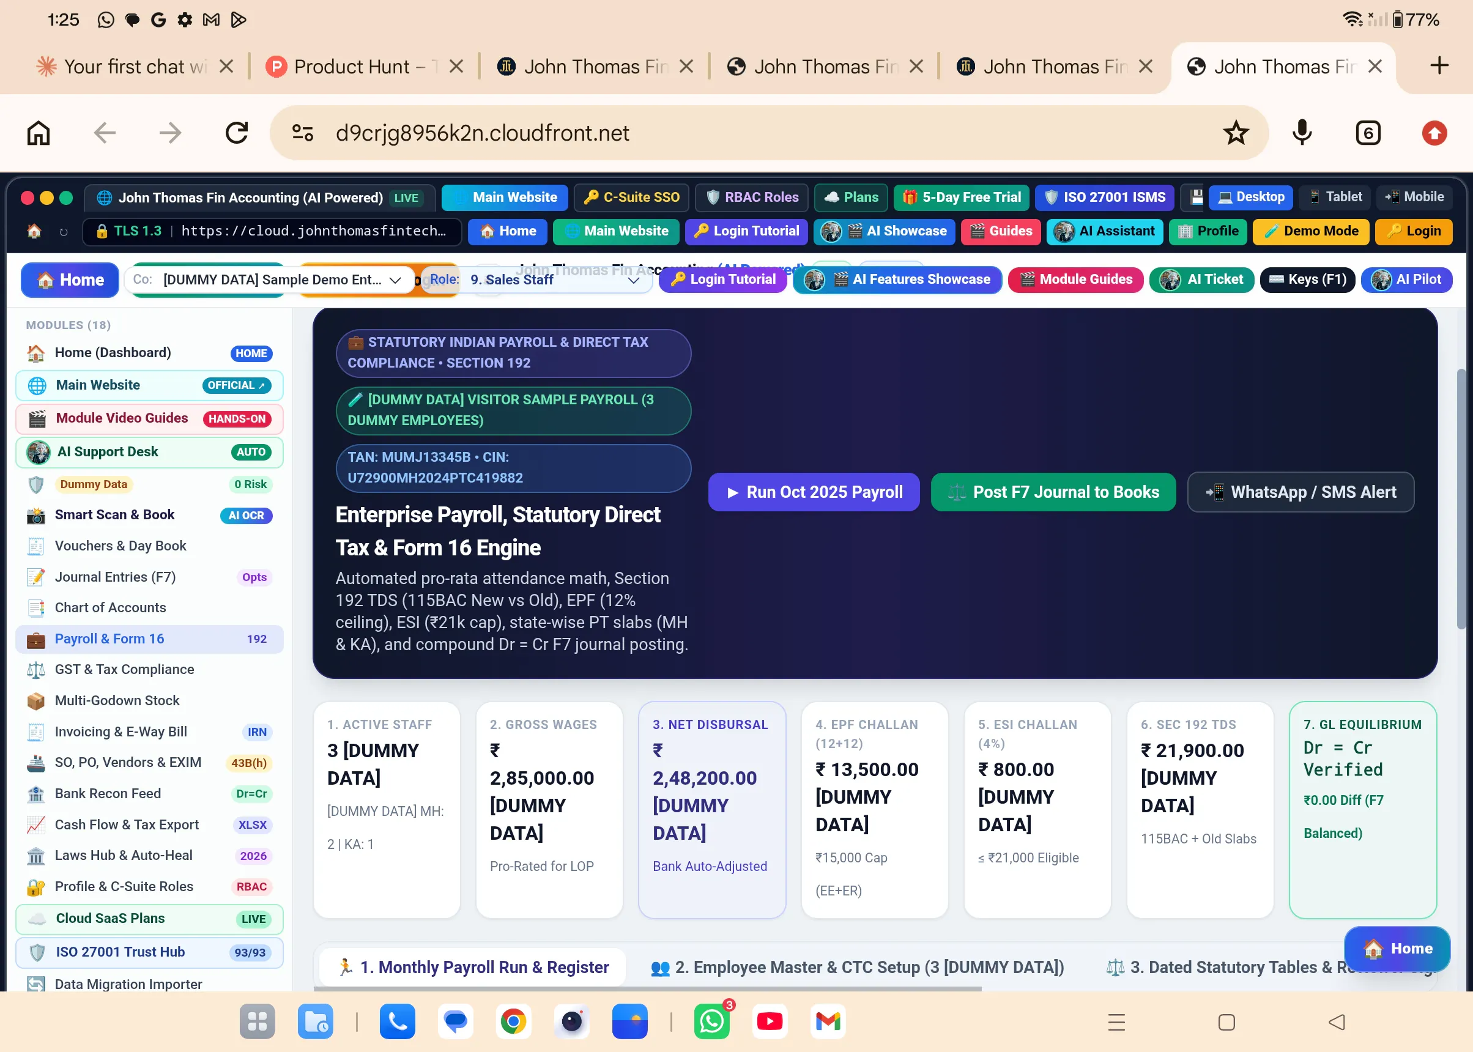The height and width of the screenshot is (1052, 1473).
Task: Open WhatsApp in the dock
Action: [712, 1021]
